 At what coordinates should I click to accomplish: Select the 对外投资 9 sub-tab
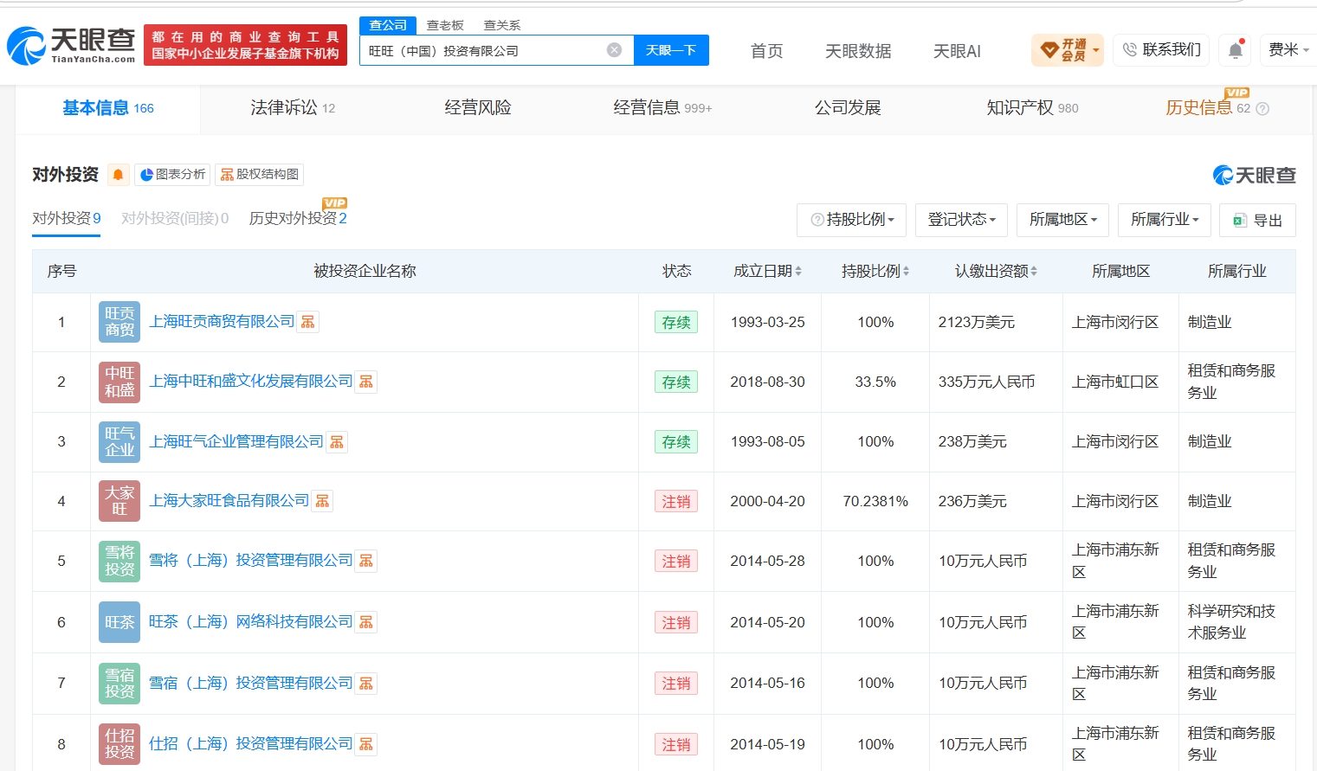(x=67, y=219)
